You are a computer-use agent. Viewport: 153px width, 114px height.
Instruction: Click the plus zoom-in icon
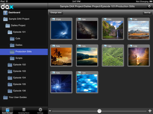point(150,111)
